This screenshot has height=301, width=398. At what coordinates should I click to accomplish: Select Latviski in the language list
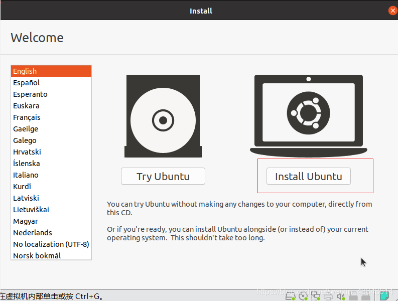(51, 198)
